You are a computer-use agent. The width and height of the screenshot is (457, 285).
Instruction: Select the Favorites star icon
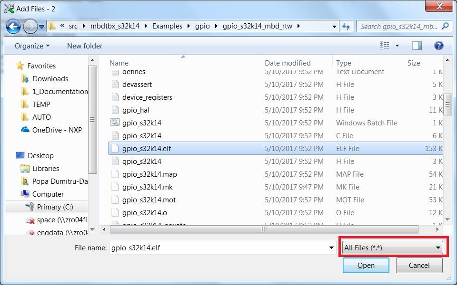tap(20, 66)
